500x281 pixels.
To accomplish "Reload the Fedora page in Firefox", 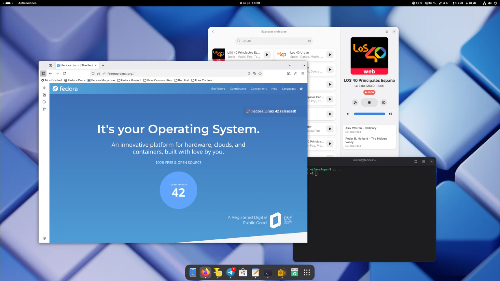I will tap(64, 74).
